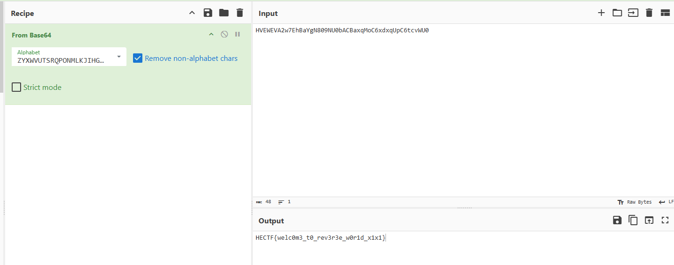Save the output to a file
The height and width of the screenshot is (265, 674).
coord(617,220)
